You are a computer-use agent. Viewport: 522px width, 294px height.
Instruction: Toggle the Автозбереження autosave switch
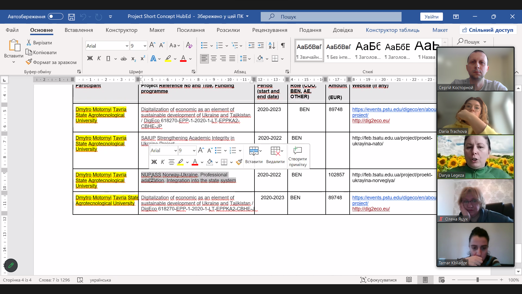tap(55, 17)
